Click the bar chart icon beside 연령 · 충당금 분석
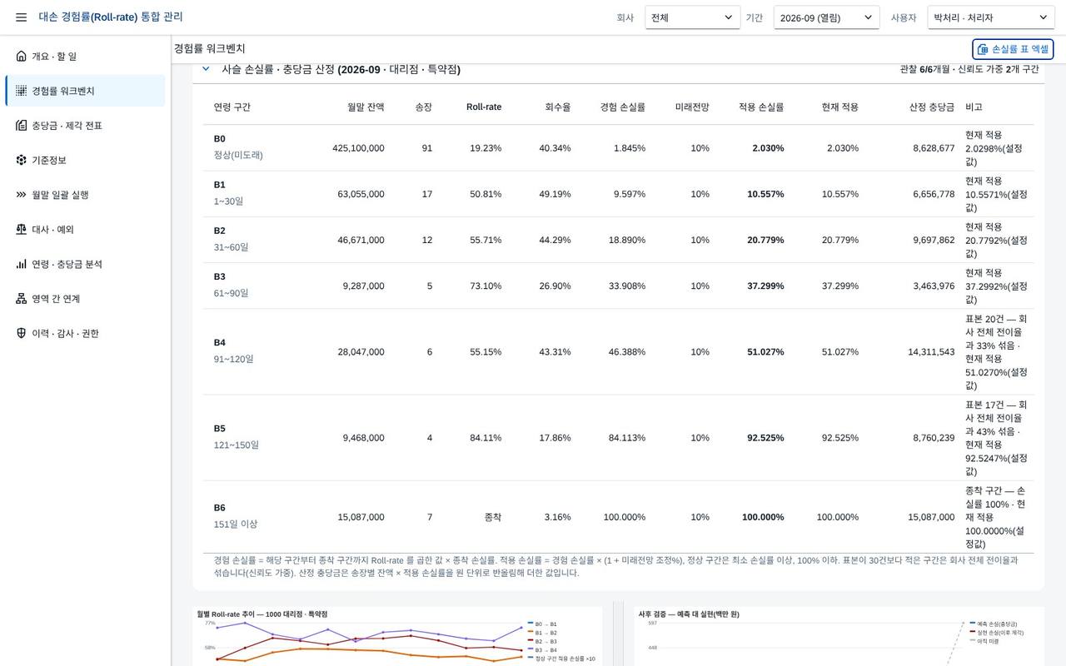This screenshot has width=1066, height=666. [22, 264]
